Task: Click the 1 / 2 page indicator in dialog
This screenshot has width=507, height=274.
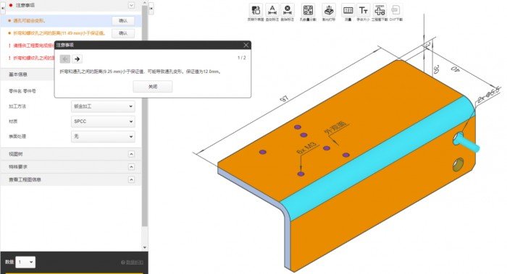Action: (241, 58)
